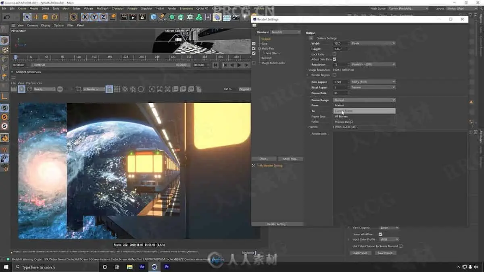The image size is (484, 272).
Task: Click the Undo arrow in the top toolbar
Action: tap(6, 17)
